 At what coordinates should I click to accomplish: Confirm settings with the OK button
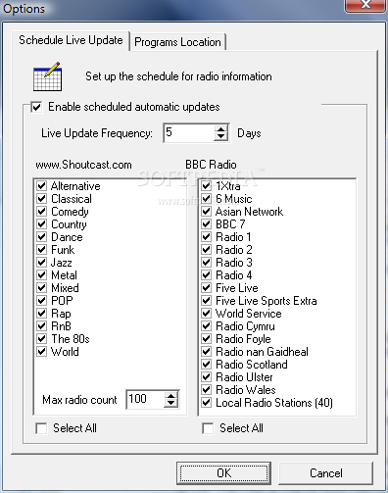click(x=223, y=473)
